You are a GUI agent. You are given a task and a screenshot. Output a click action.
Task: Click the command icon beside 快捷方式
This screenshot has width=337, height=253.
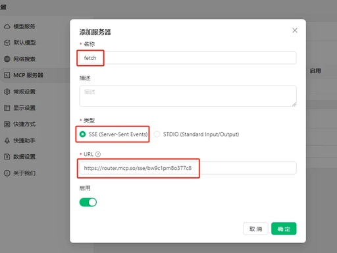pos(7,124)
